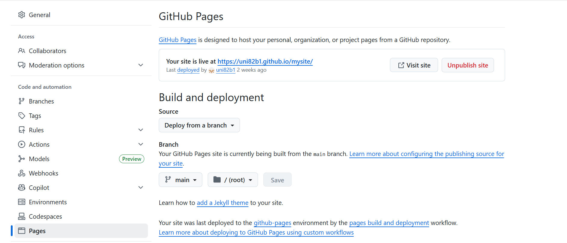Click the Branches git-branch icon
The image size is (567, 243).
22,101
